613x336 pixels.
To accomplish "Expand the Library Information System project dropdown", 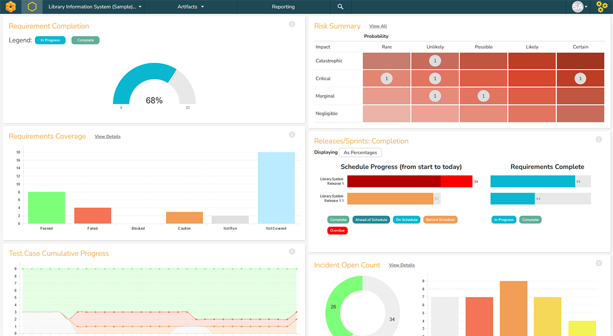I will coord(95,7).
